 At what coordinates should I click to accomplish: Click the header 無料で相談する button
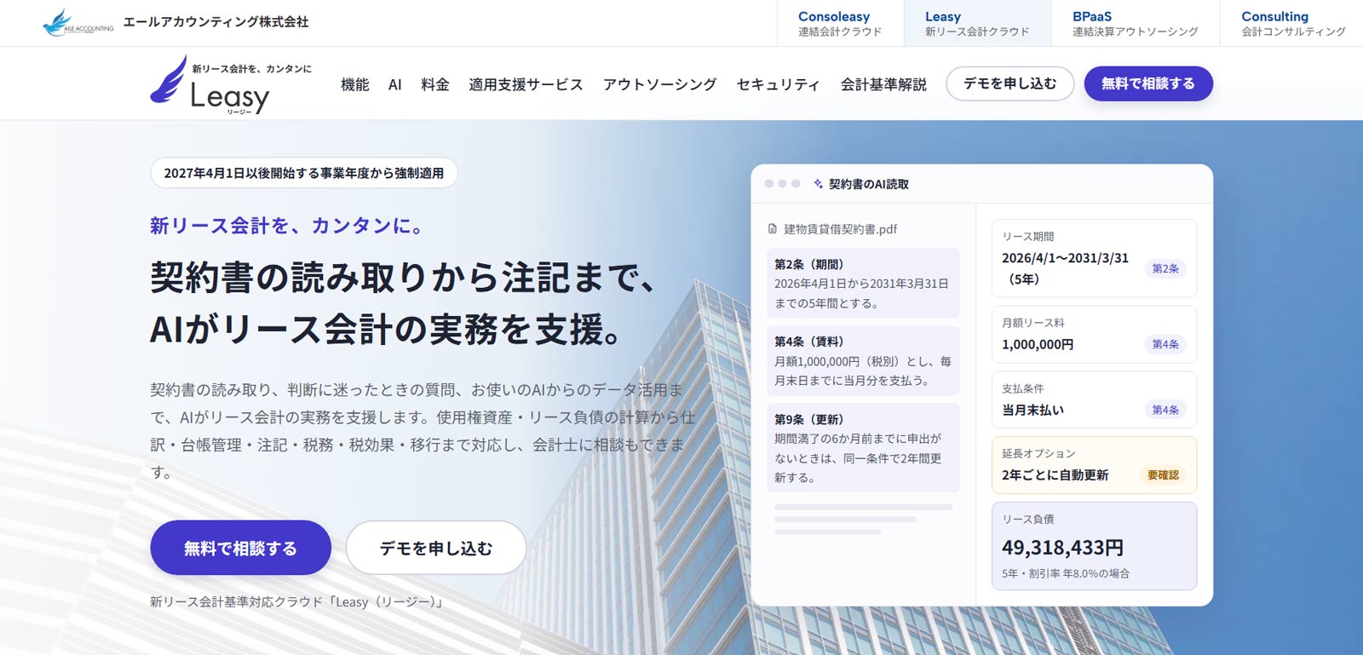pyautogui.click(x=1148, y=83)
